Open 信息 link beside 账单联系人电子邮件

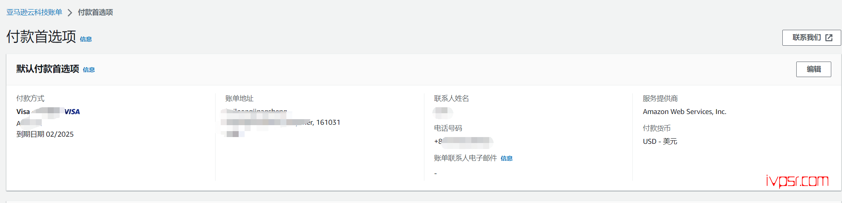click(x=506, y=158)
